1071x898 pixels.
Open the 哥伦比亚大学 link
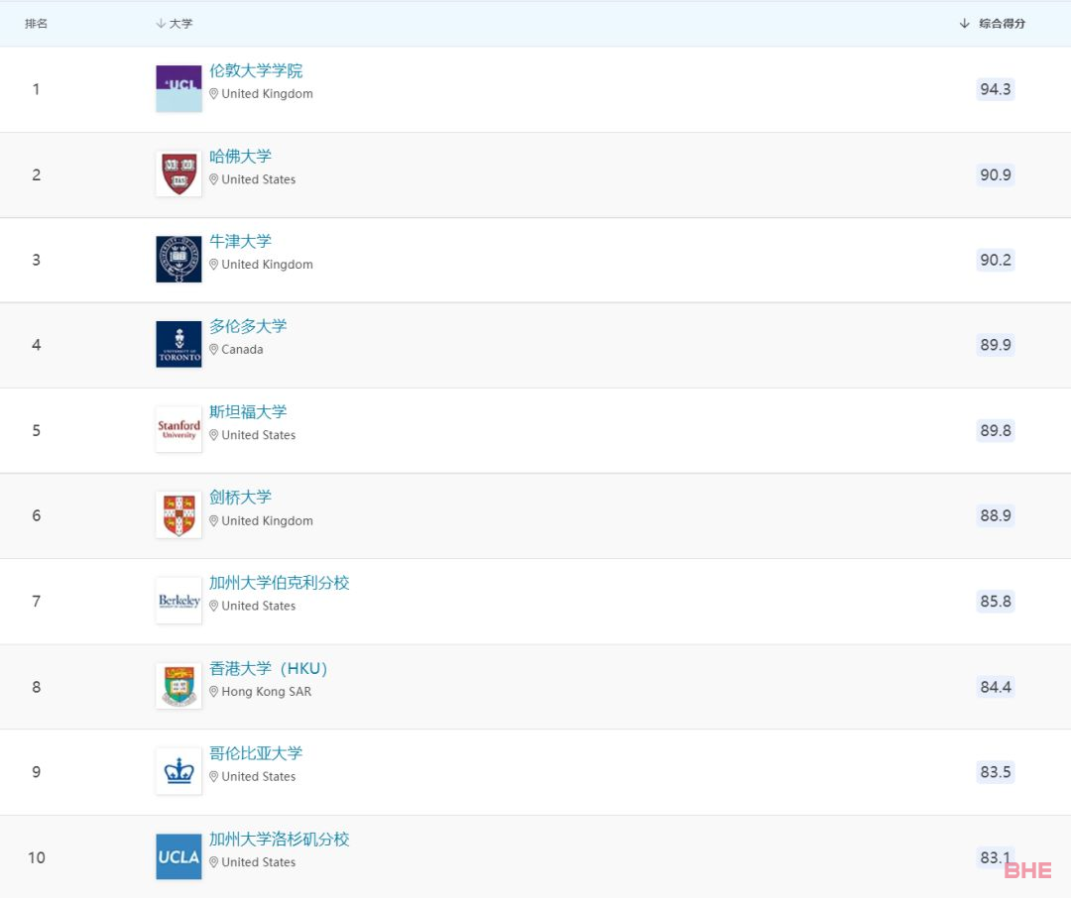click(256, 753)
